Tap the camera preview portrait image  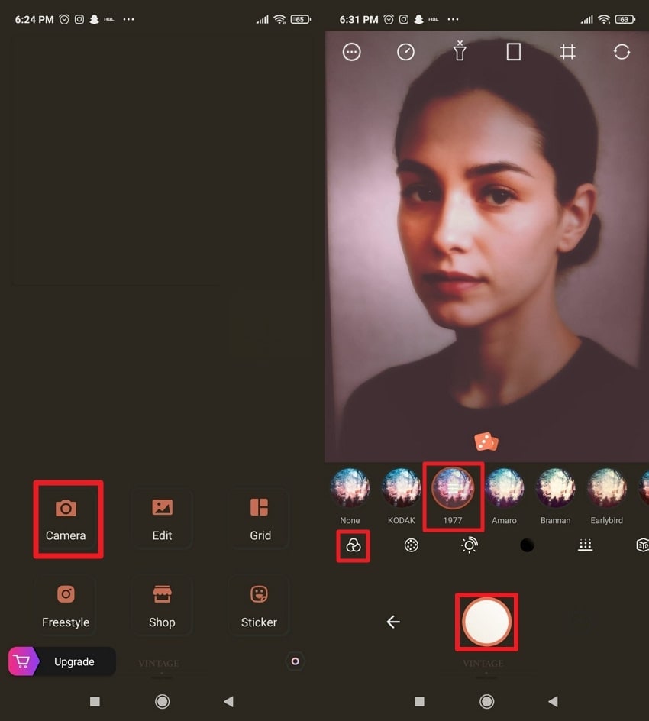click(487, 246)
